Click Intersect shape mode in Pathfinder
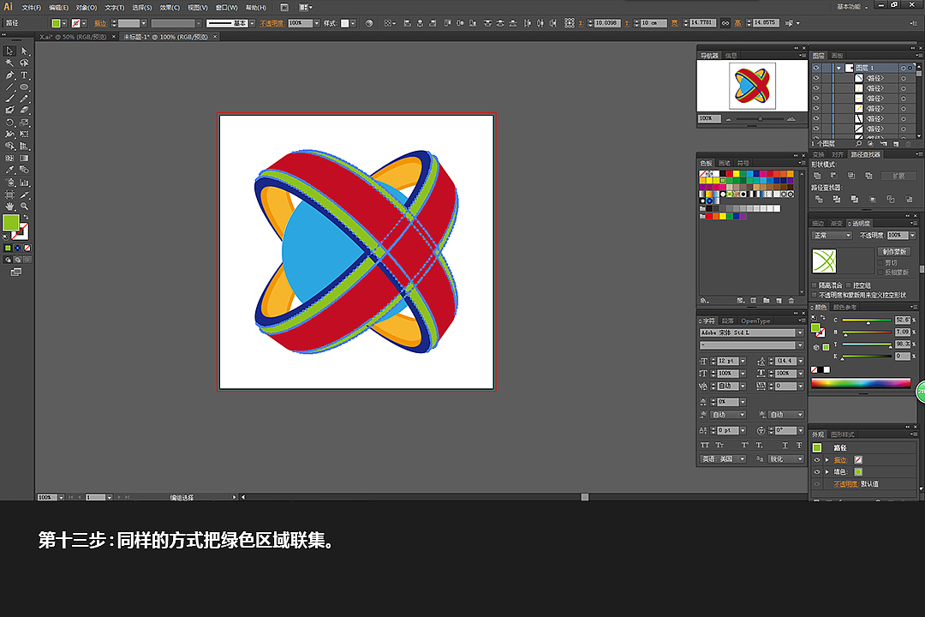Screen dimensions: 925x617 coord(850,176)
